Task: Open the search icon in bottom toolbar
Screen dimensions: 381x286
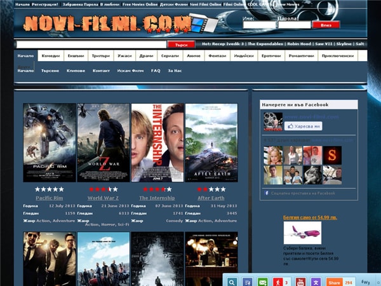Action: [x=232, y=282]
